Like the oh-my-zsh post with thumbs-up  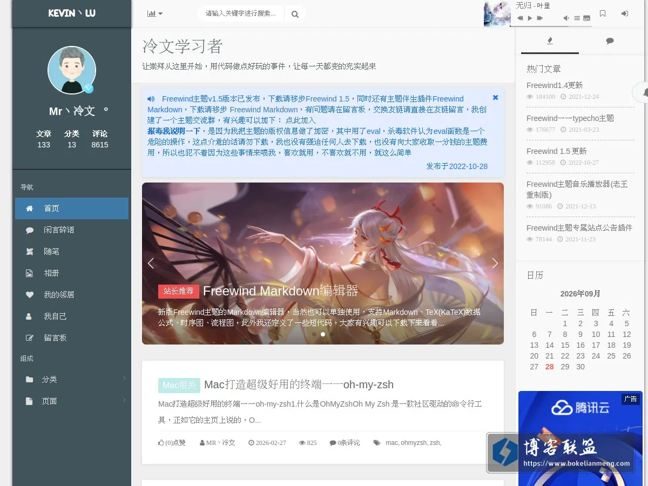172,443
